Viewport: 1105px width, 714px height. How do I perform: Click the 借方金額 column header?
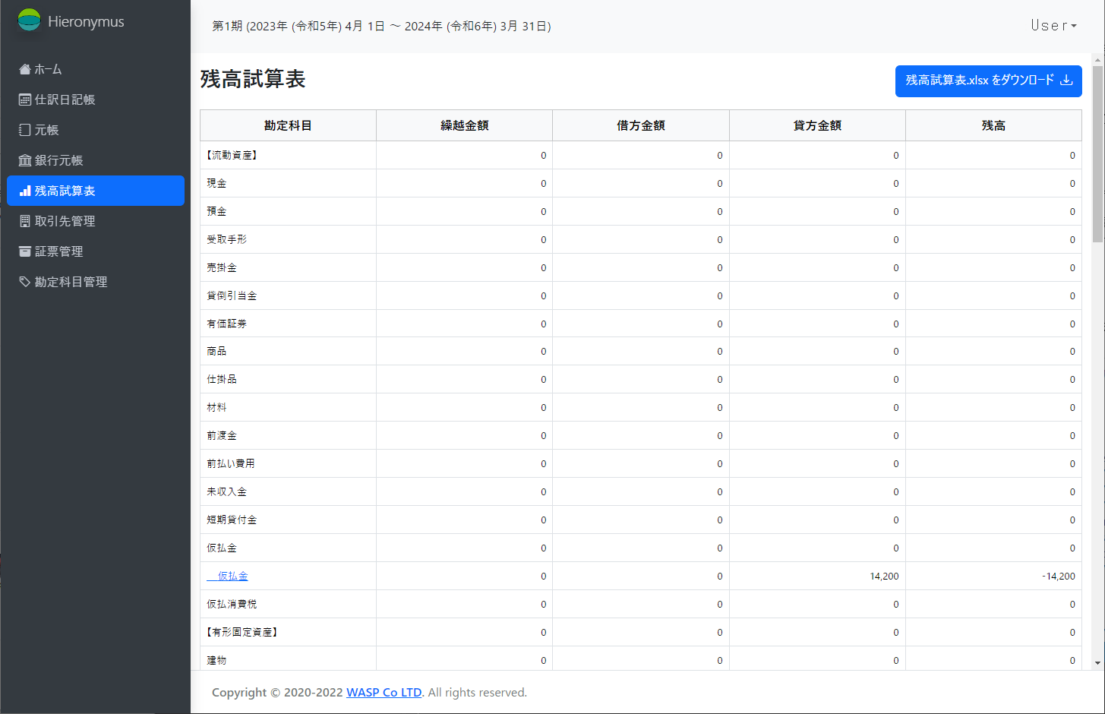[641, 125]
